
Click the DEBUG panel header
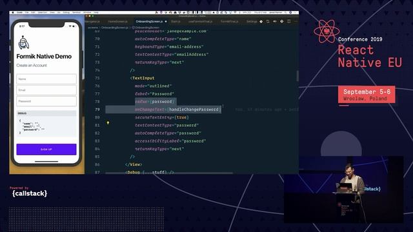(46, 113)
